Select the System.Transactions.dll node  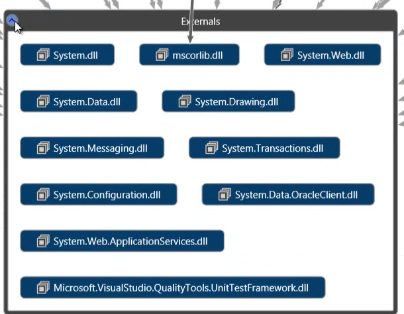[264, 148]
